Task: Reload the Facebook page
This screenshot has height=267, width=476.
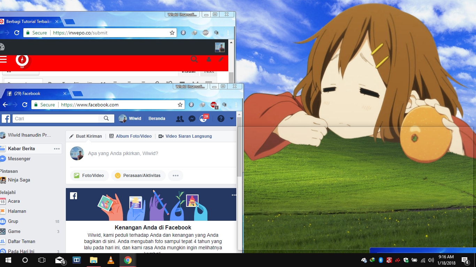Action: point(25,105)
